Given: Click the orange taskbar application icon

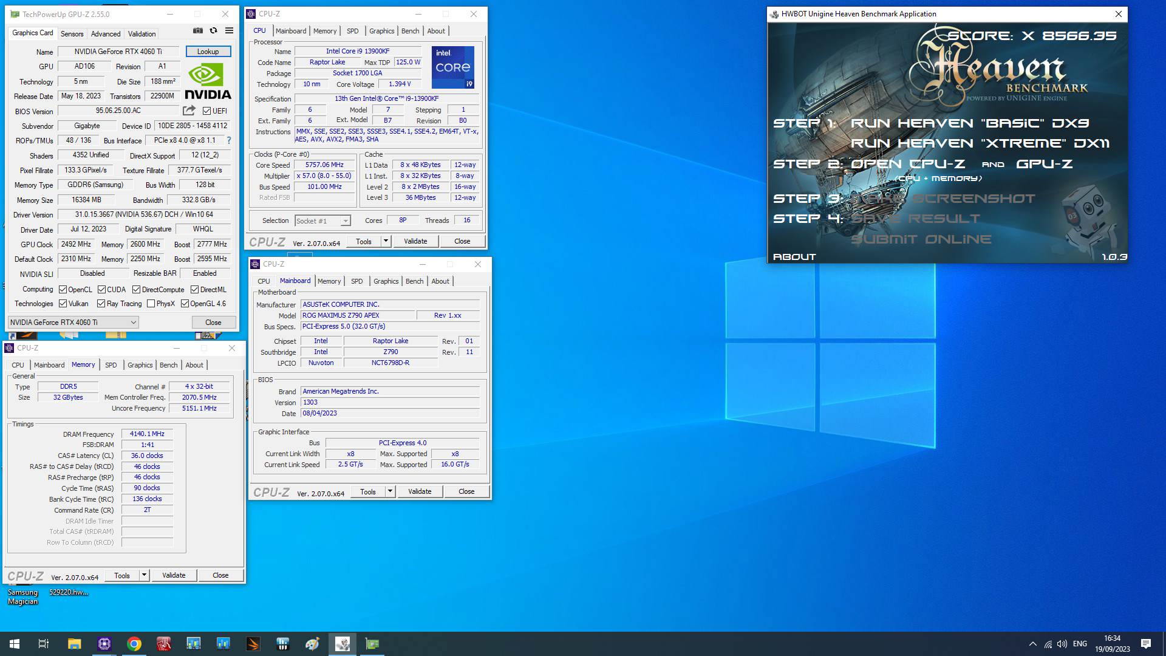Looking at the screenshot, I should click(x=253, y=644).
